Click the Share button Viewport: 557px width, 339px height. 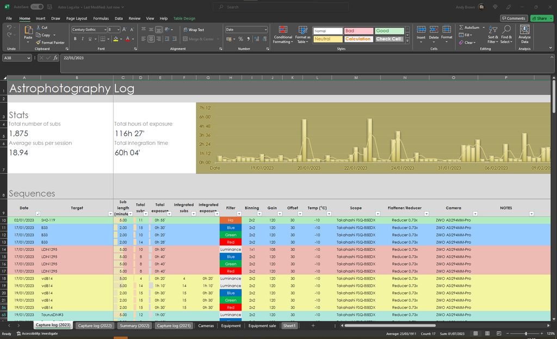coord(542,18)
